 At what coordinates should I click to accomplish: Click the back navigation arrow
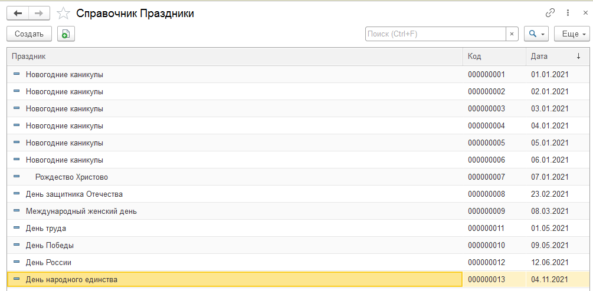(x=18, y=13)
